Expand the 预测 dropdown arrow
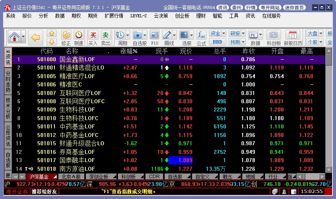This screenshot has height=199, width=336. (x=243, y=42)
